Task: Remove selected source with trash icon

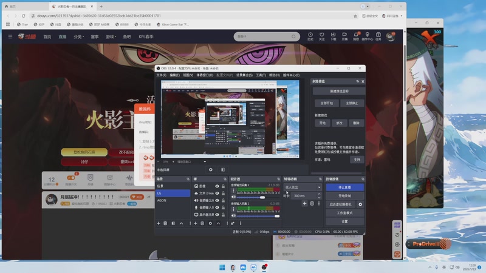Action: (202, 223)
